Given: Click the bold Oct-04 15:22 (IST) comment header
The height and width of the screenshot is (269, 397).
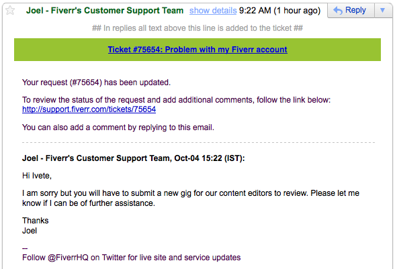Looking at the screenshot, I should click(x=134, y=158).
